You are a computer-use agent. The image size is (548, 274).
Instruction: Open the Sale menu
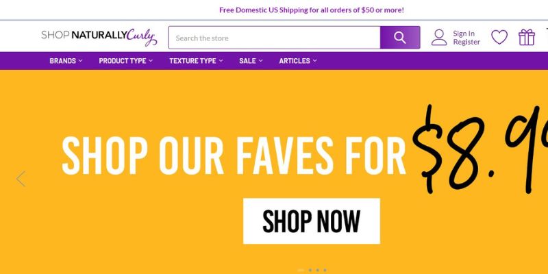(x=251, y=61)
